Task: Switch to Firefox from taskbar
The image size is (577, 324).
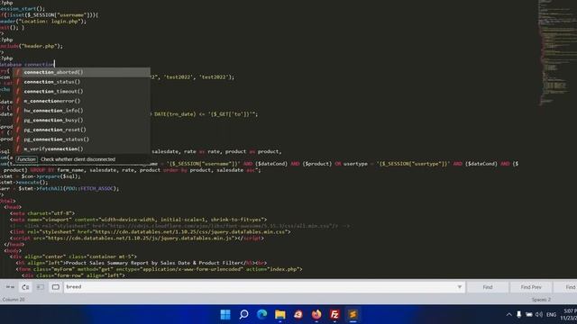Action: point(316,314)
